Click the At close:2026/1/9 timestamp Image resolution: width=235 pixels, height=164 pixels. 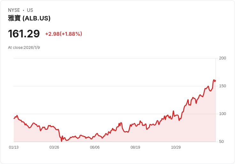[24, 48]
